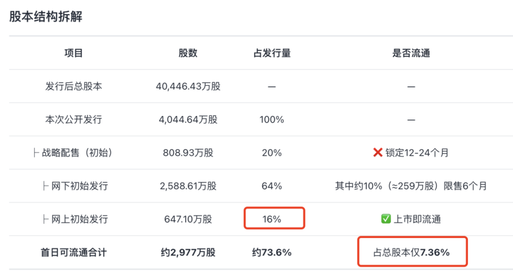Click the highlighted 占总股本仅7.36% cell
Image resolution: width=513 pixels, height=276 pixels.
412,251
